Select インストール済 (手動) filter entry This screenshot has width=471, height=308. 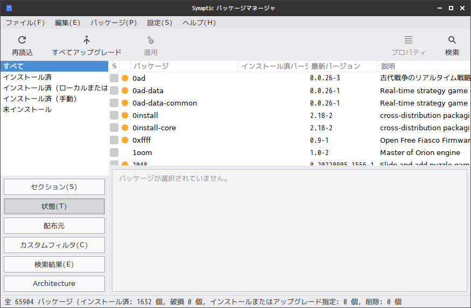click(x=54, y=99)
